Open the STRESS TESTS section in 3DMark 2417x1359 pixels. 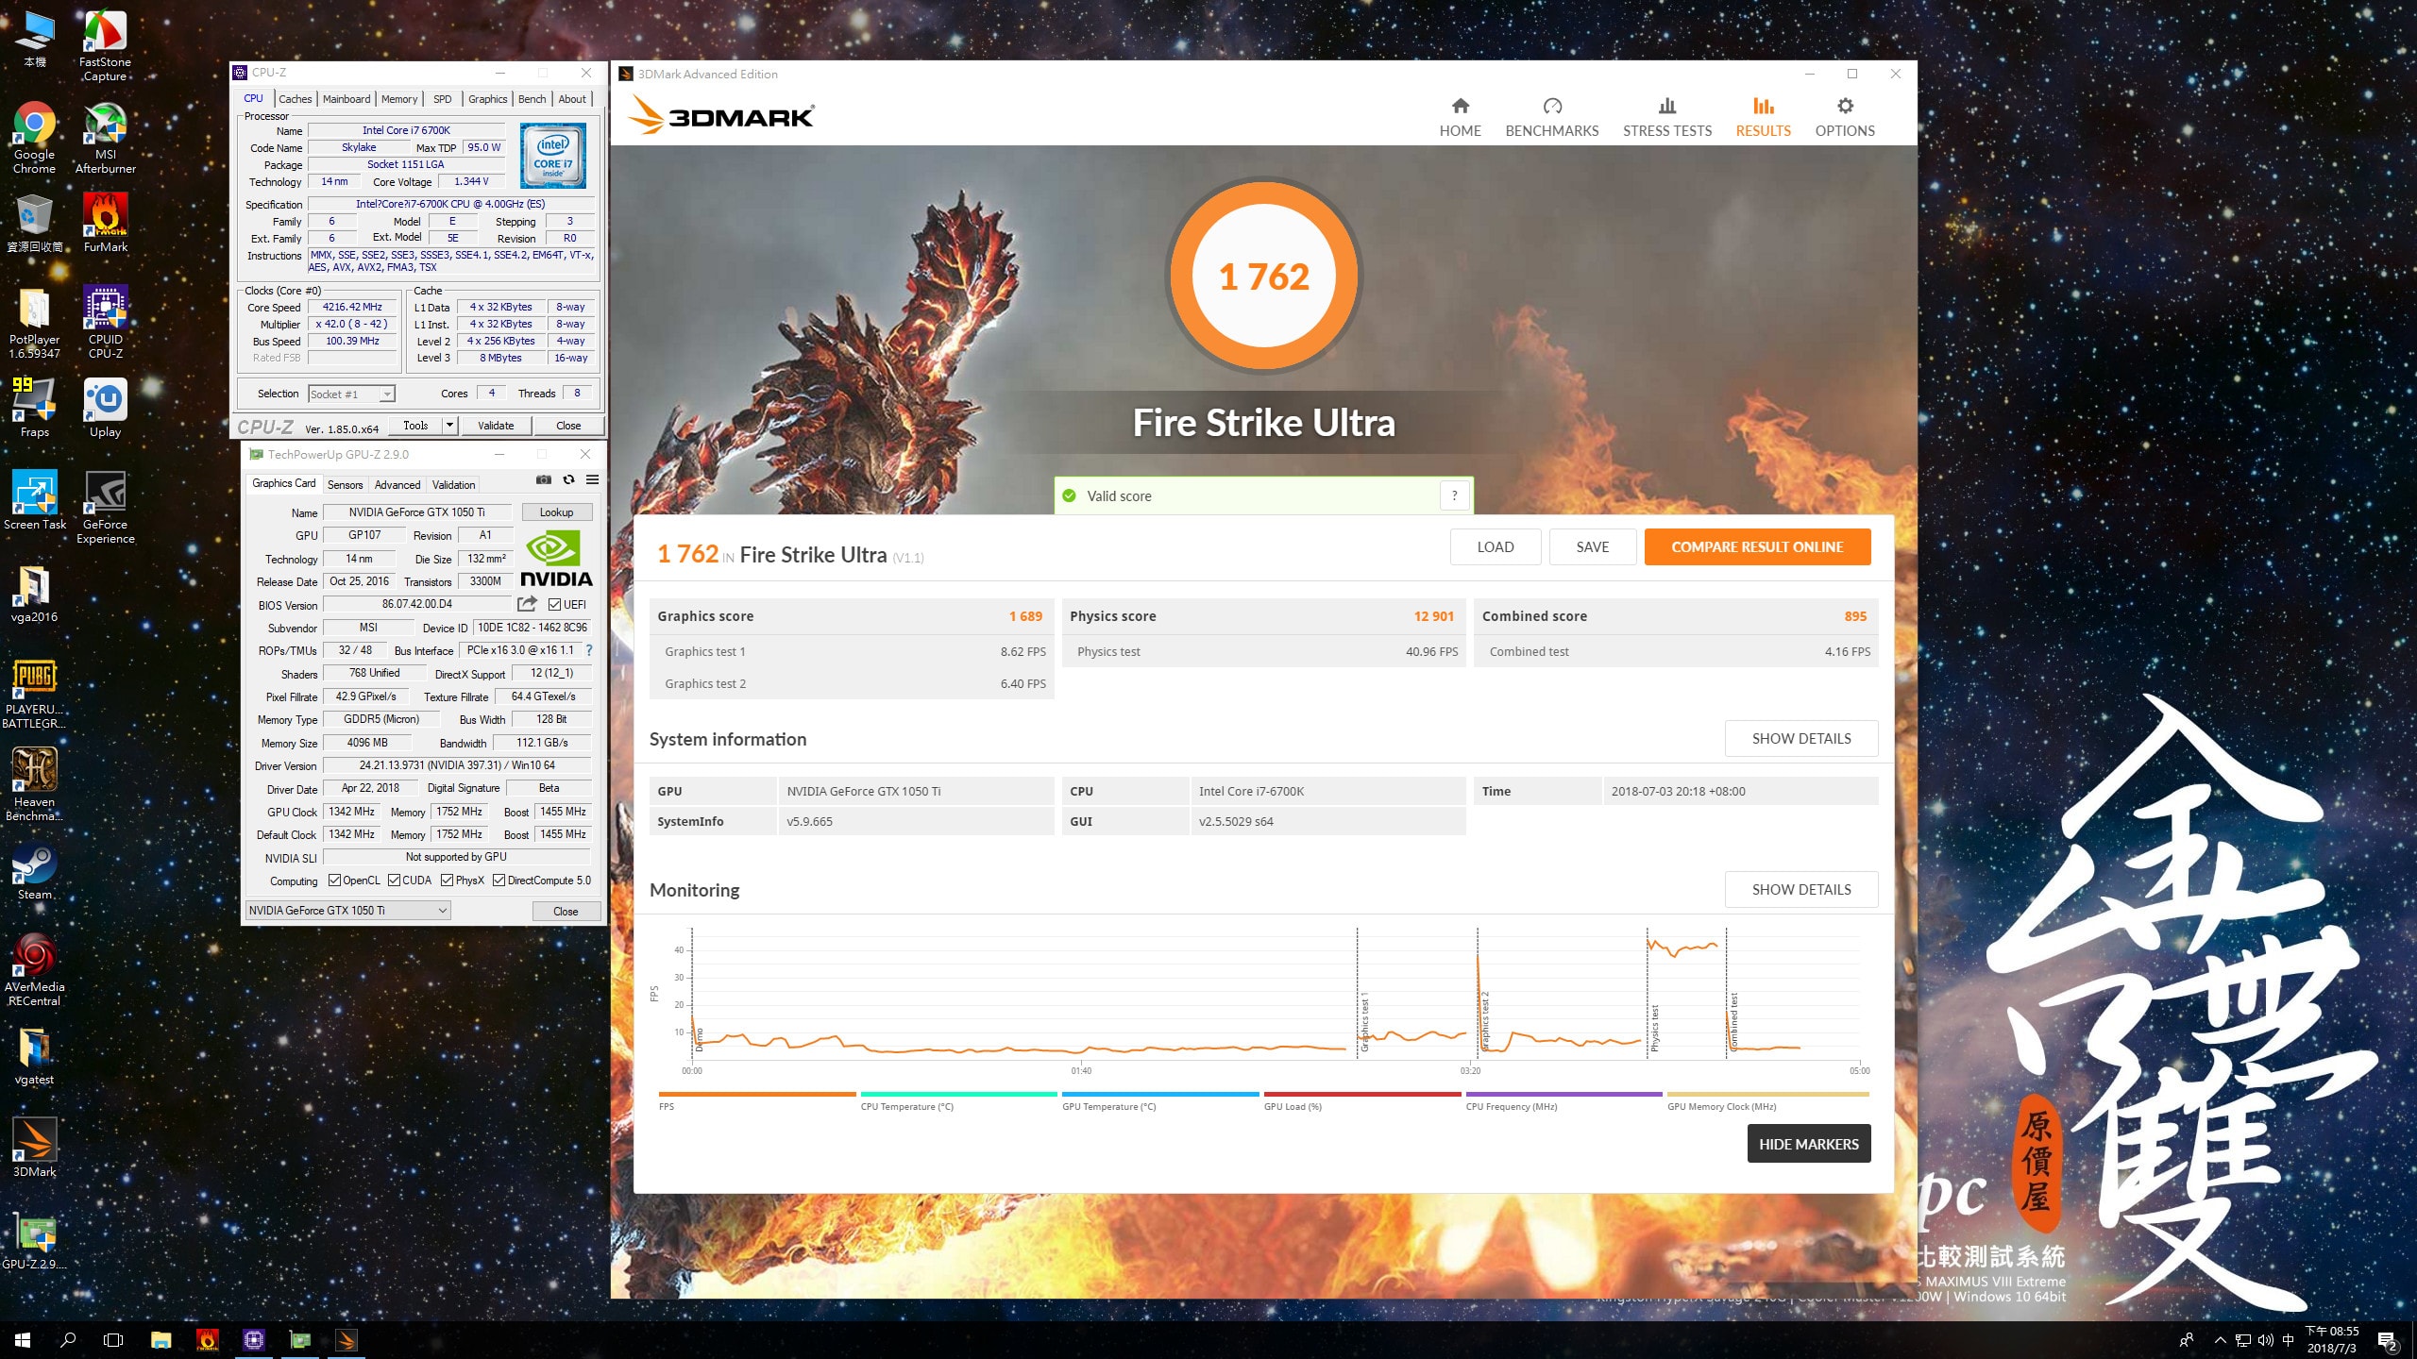point(1666,117)
